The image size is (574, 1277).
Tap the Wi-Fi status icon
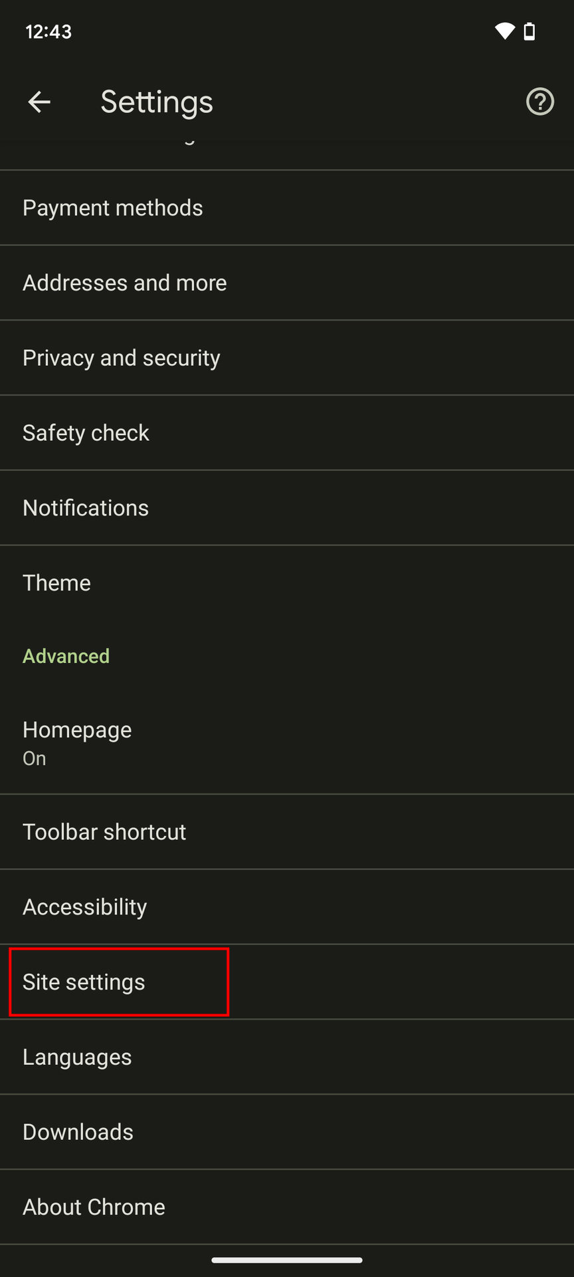pos(504,31)
